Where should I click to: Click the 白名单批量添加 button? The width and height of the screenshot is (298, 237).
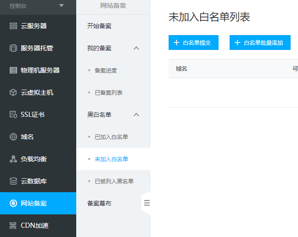pyautogui.click(x=260, y=43)
